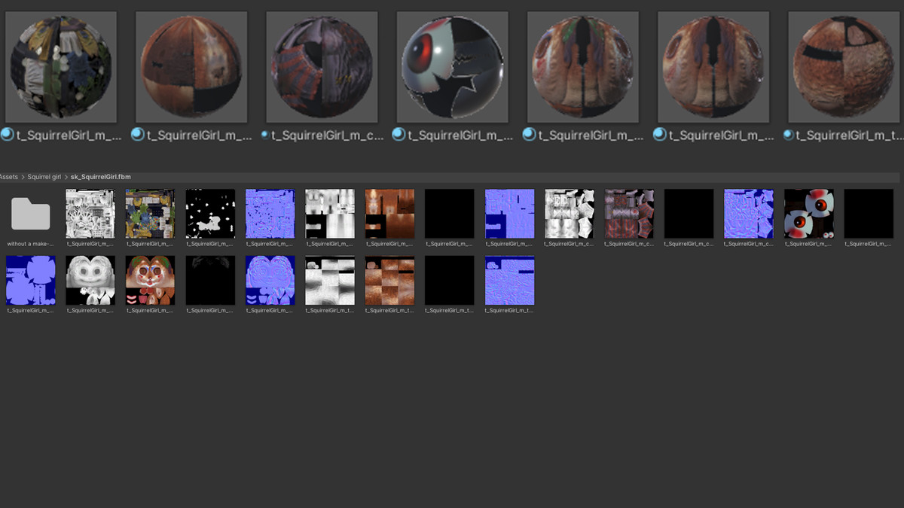Select the purple cloth normal map t_SquirrelGirl_m_c...
The height and width of the screenshot is (508, 904).
coord(749,214)
